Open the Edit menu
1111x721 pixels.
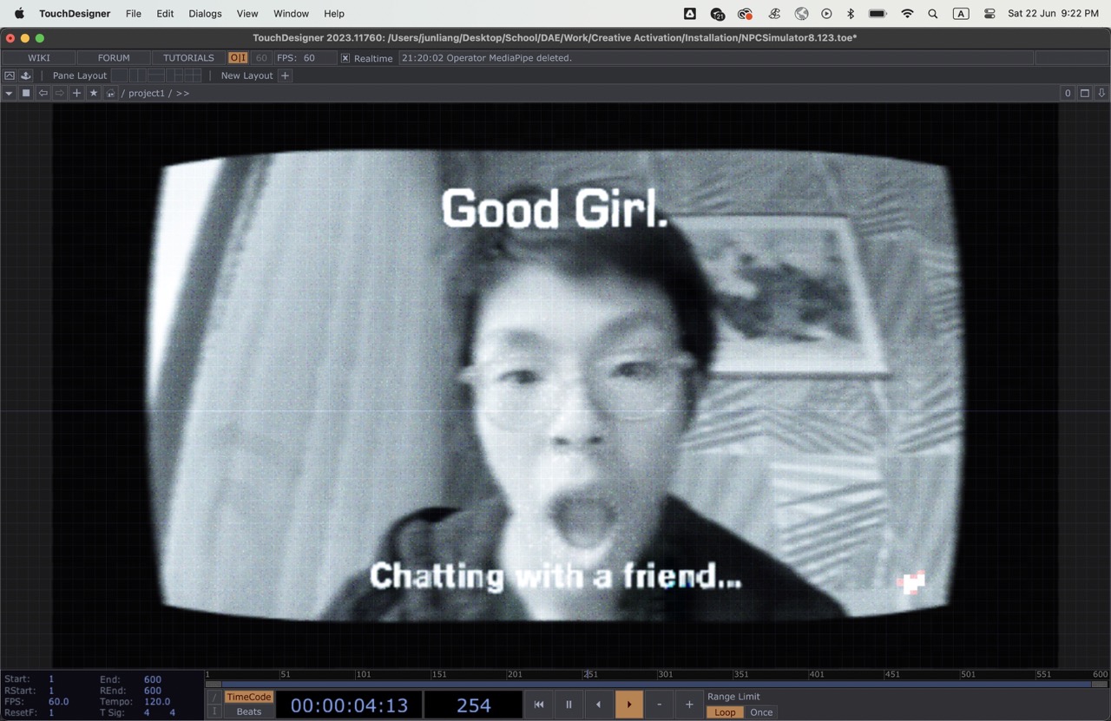coord(165,14)
